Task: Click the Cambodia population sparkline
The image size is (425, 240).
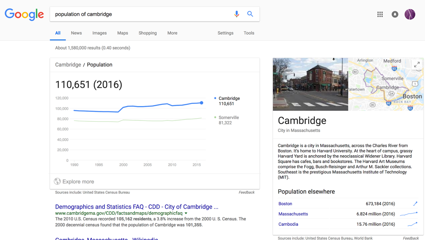Action: coord(412,224)
